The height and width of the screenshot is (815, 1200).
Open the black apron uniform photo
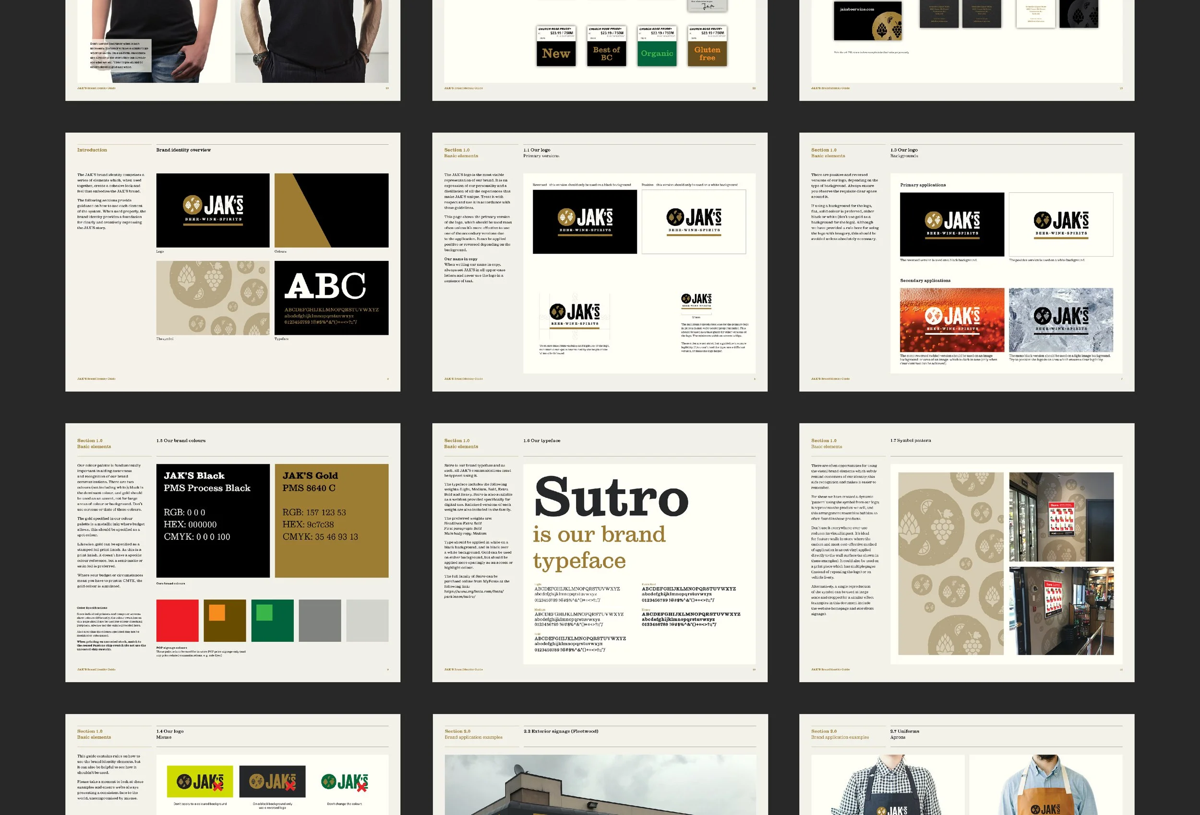click(888, 785)
